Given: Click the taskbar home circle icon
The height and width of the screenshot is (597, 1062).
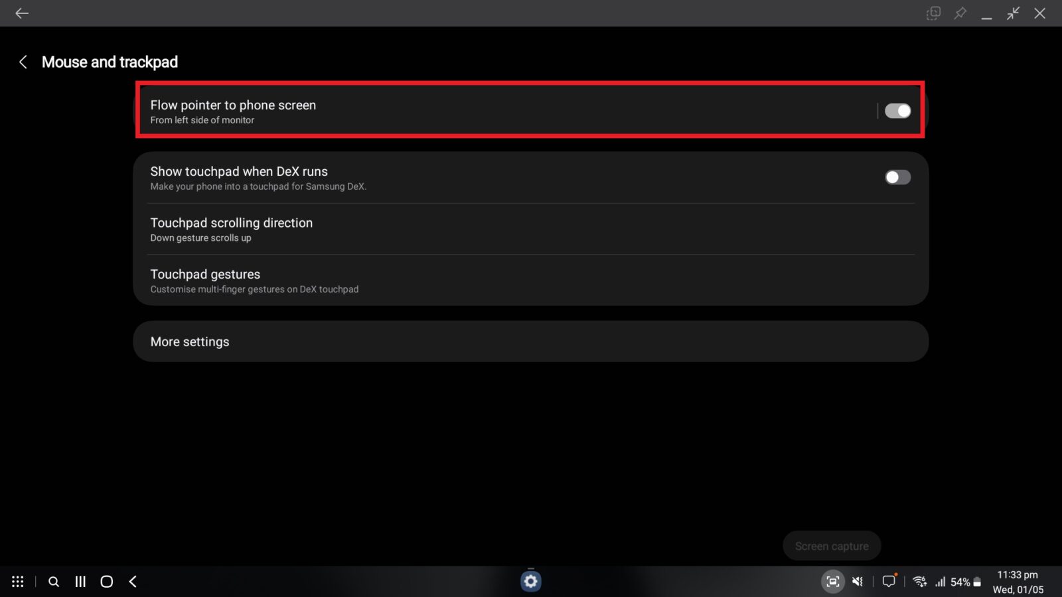Looking at the screenshot, I should (106, 582).
